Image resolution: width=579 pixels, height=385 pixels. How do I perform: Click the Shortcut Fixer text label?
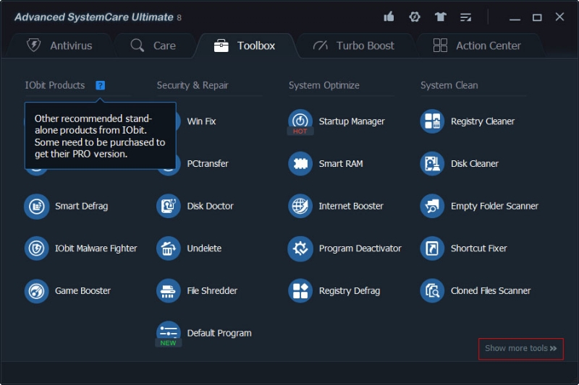pos(478,248)
